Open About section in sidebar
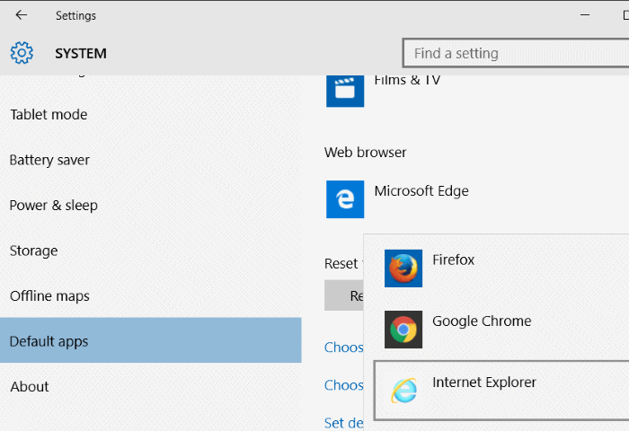Screen dimensions: 629x431 (x=30, y=386)
